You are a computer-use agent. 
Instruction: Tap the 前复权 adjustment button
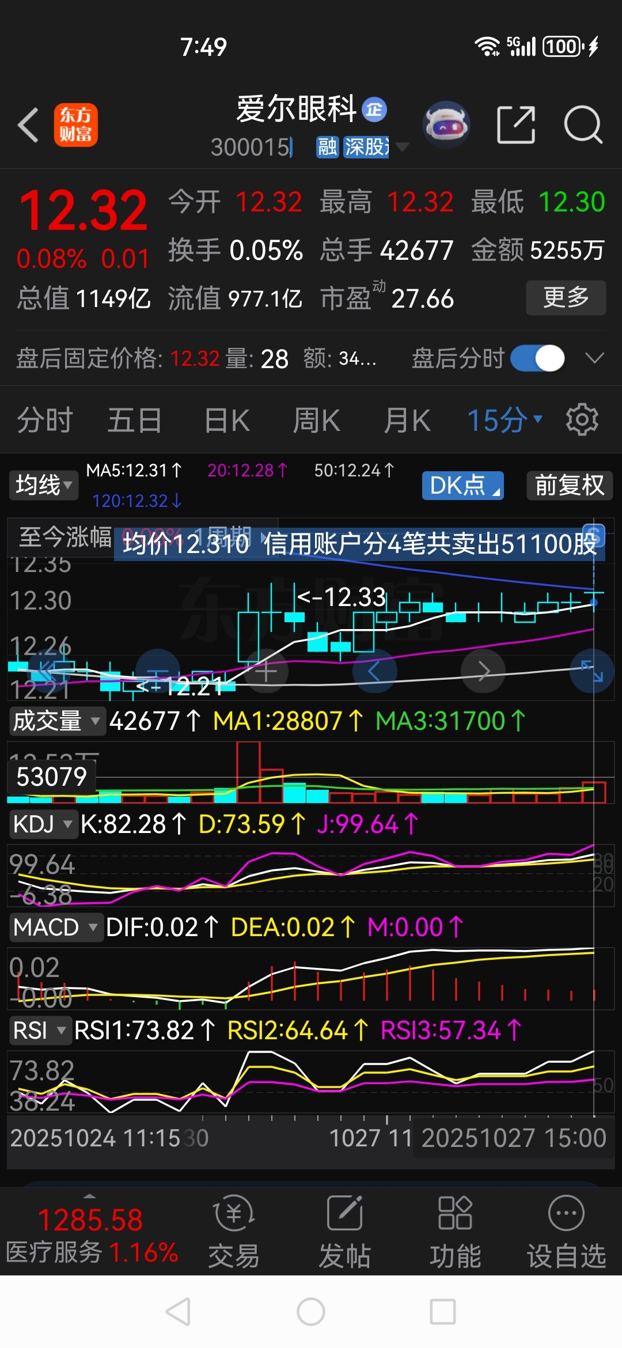pyautogui.click(x=570, y=485)
